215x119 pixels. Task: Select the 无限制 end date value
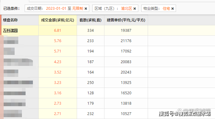pyautogui.click(x=78, y=9)
